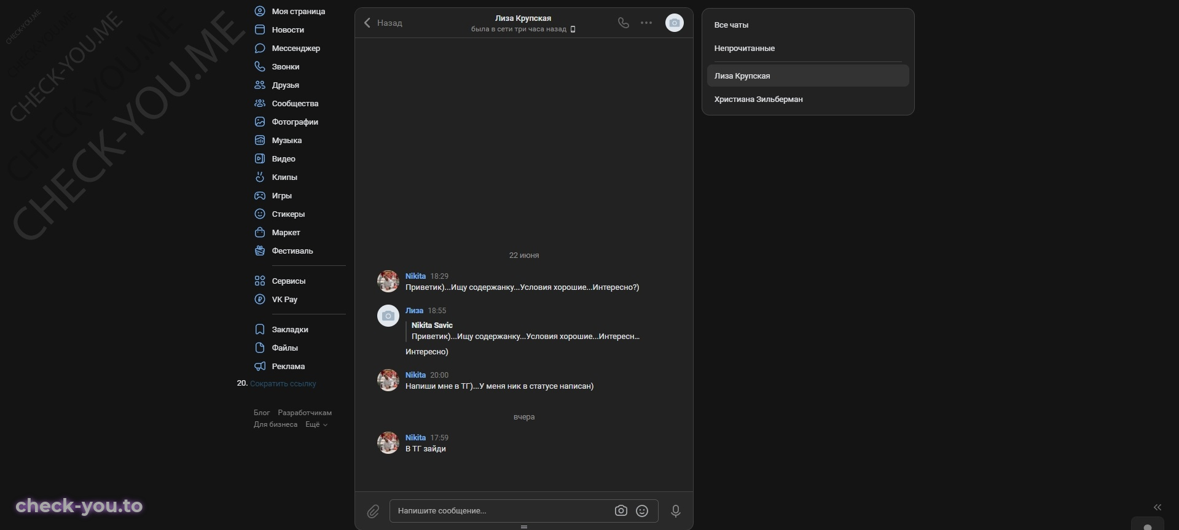Click the attach file paperclip icon
The image size is (1179, 530).
373,511
